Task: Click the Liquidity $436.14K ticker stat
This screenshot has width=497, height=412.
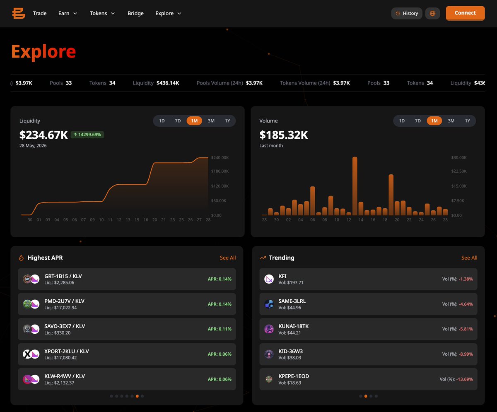Action: [x=156, y=83]
